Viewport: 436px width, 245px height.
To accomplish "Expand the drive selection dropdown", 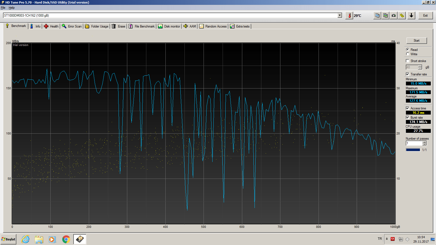I will coord(340,16).
